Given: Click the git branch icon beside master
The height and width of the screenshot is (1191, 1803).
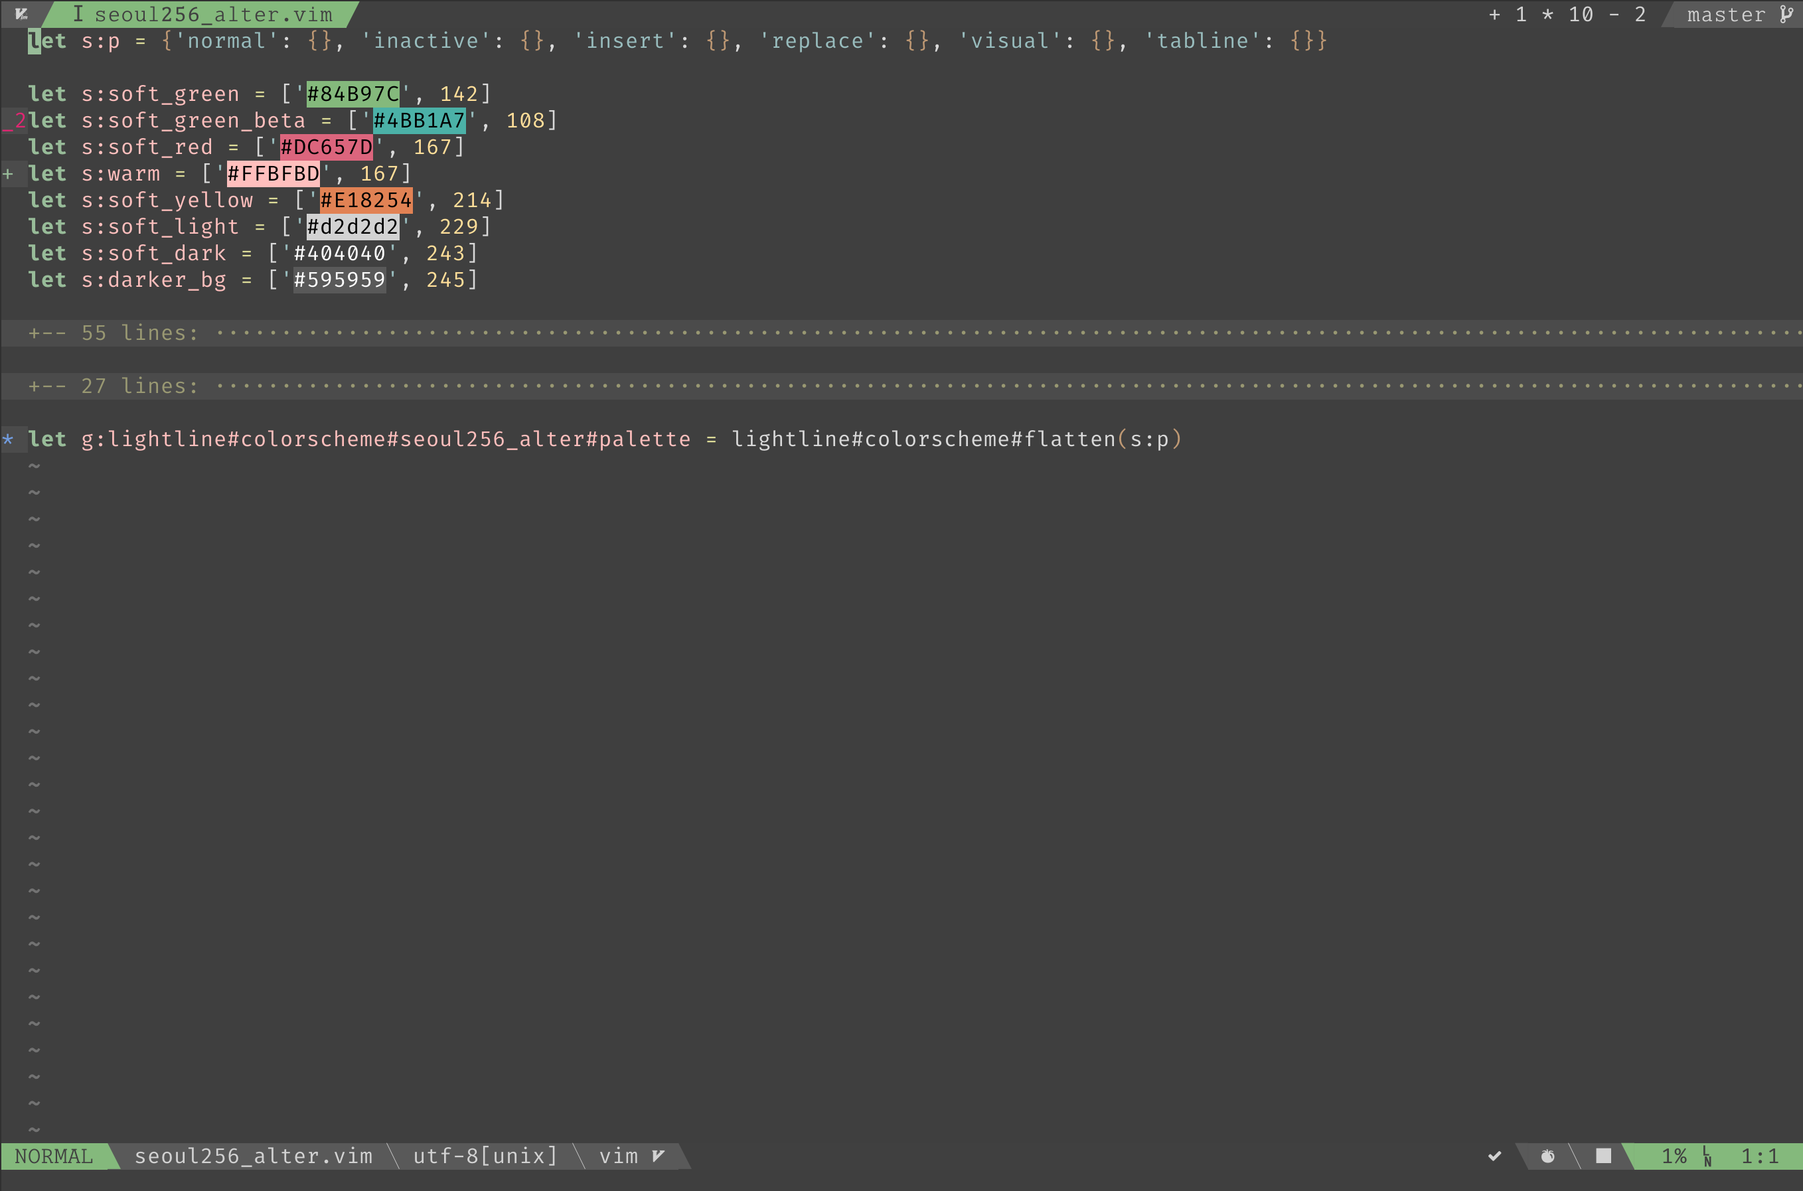Looking at the screenshot, I should (1786, 15).
